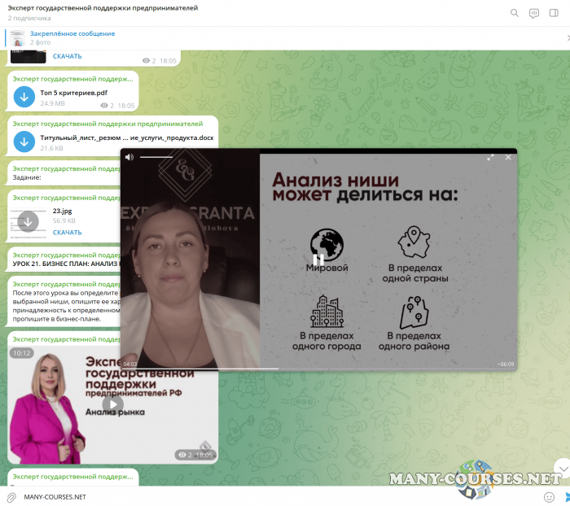570x506 pixels.
Task: Download the Титульный_лист docx file
Action: (24, 142)
